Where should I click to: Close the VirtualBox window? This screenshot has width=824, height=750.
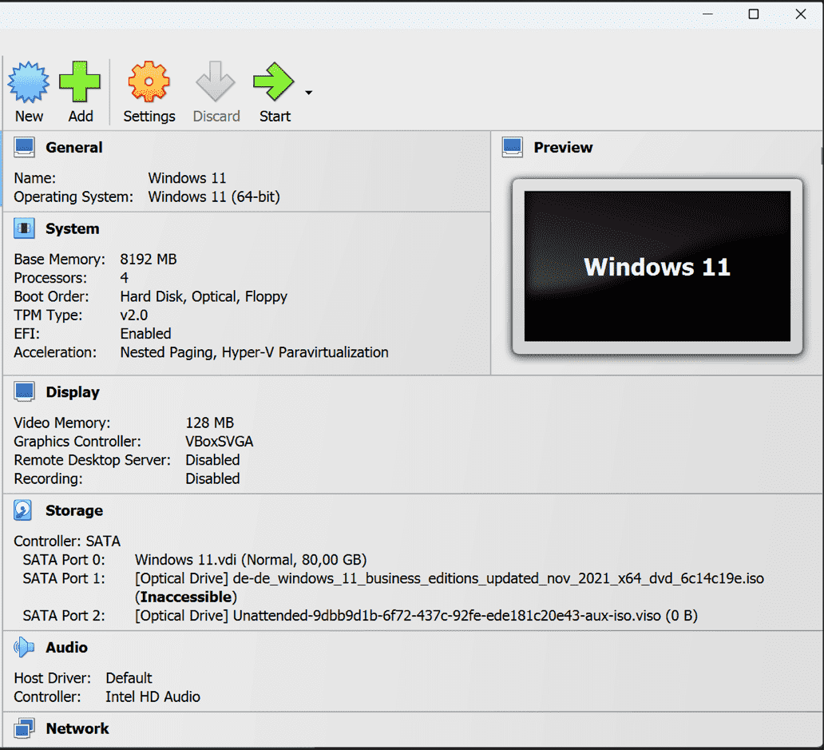pos(800,14)
